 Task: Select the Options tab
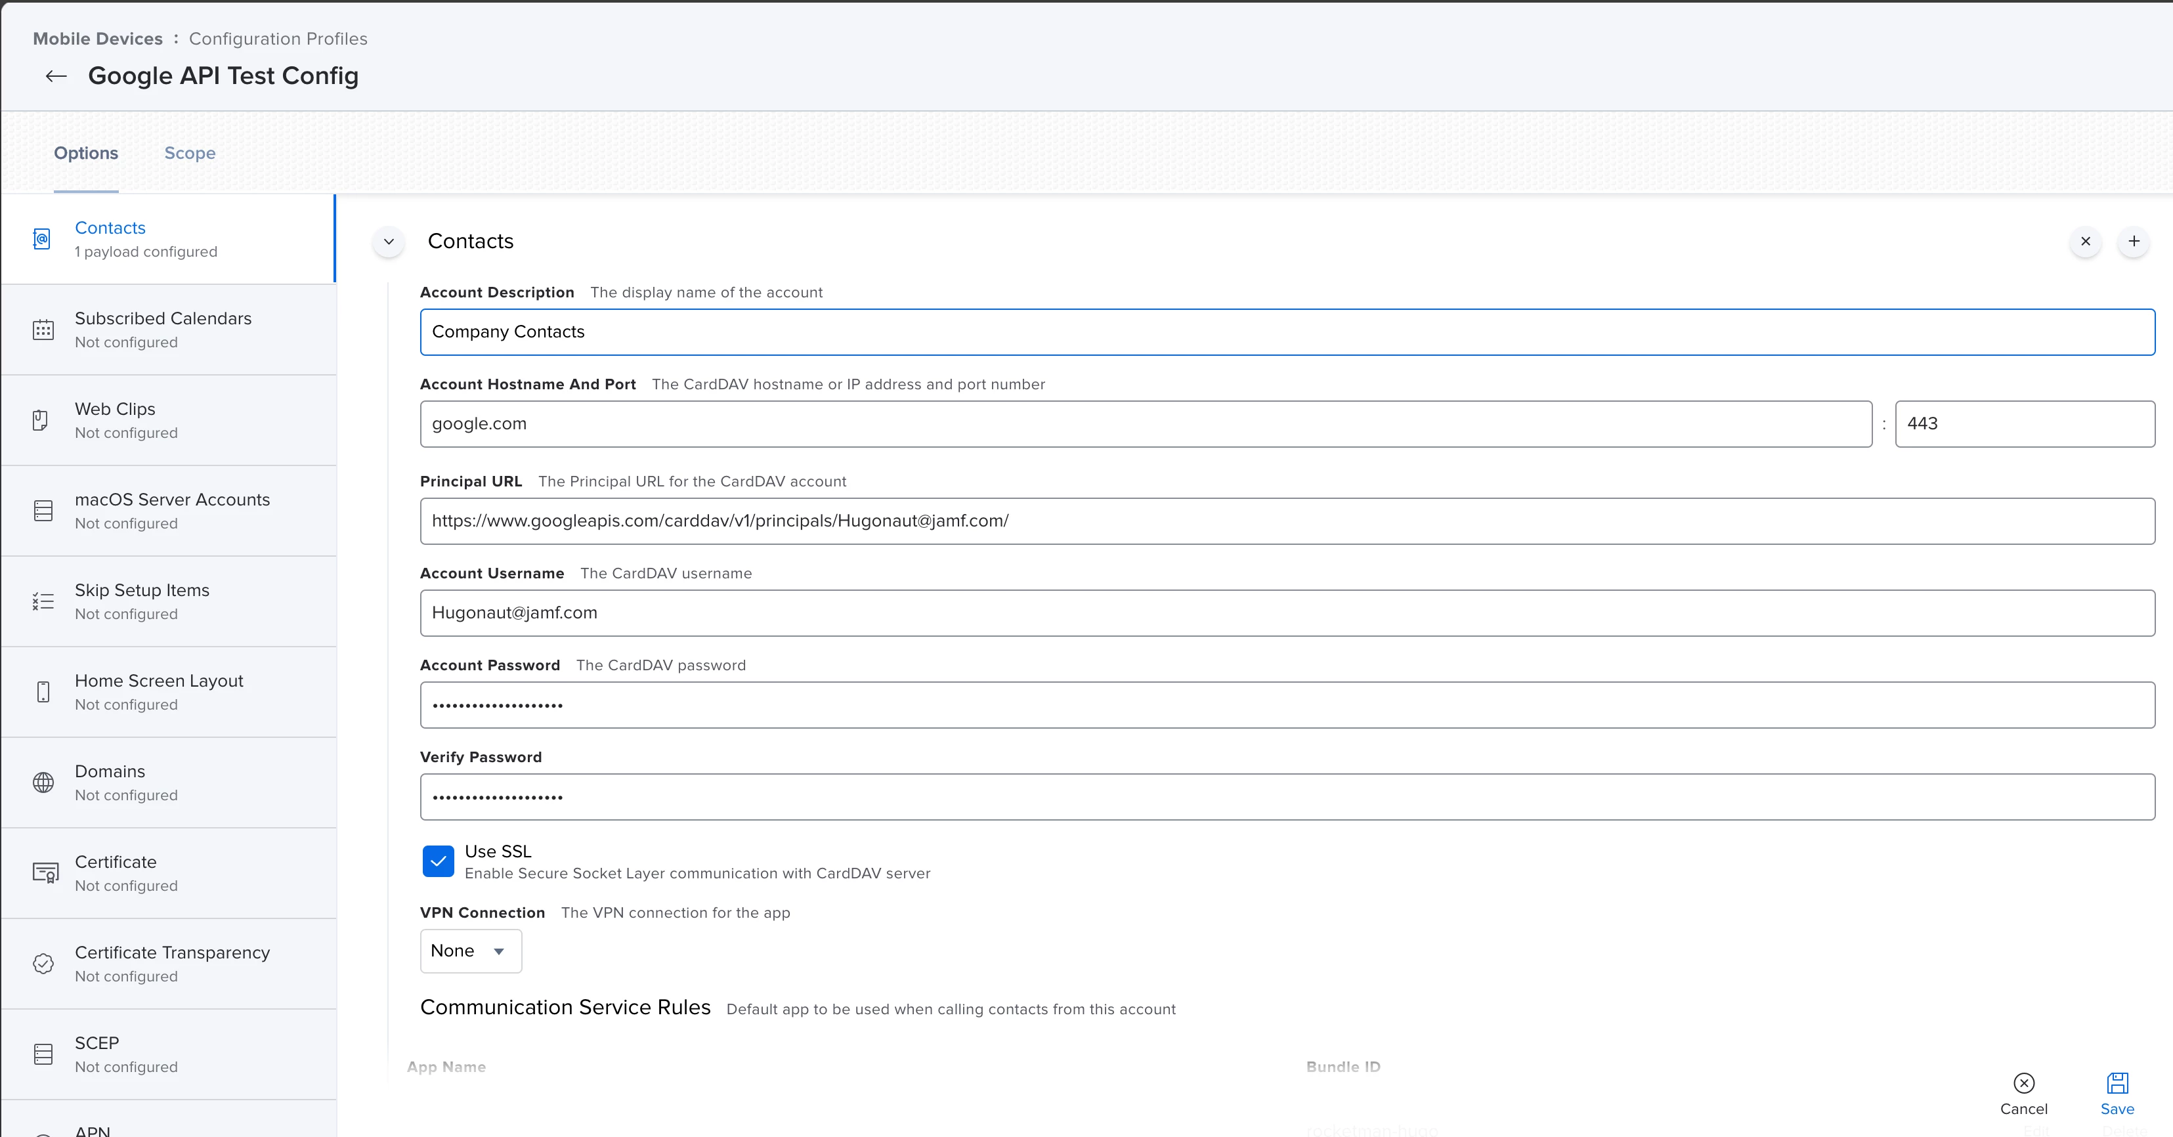(x=86, y=154)
